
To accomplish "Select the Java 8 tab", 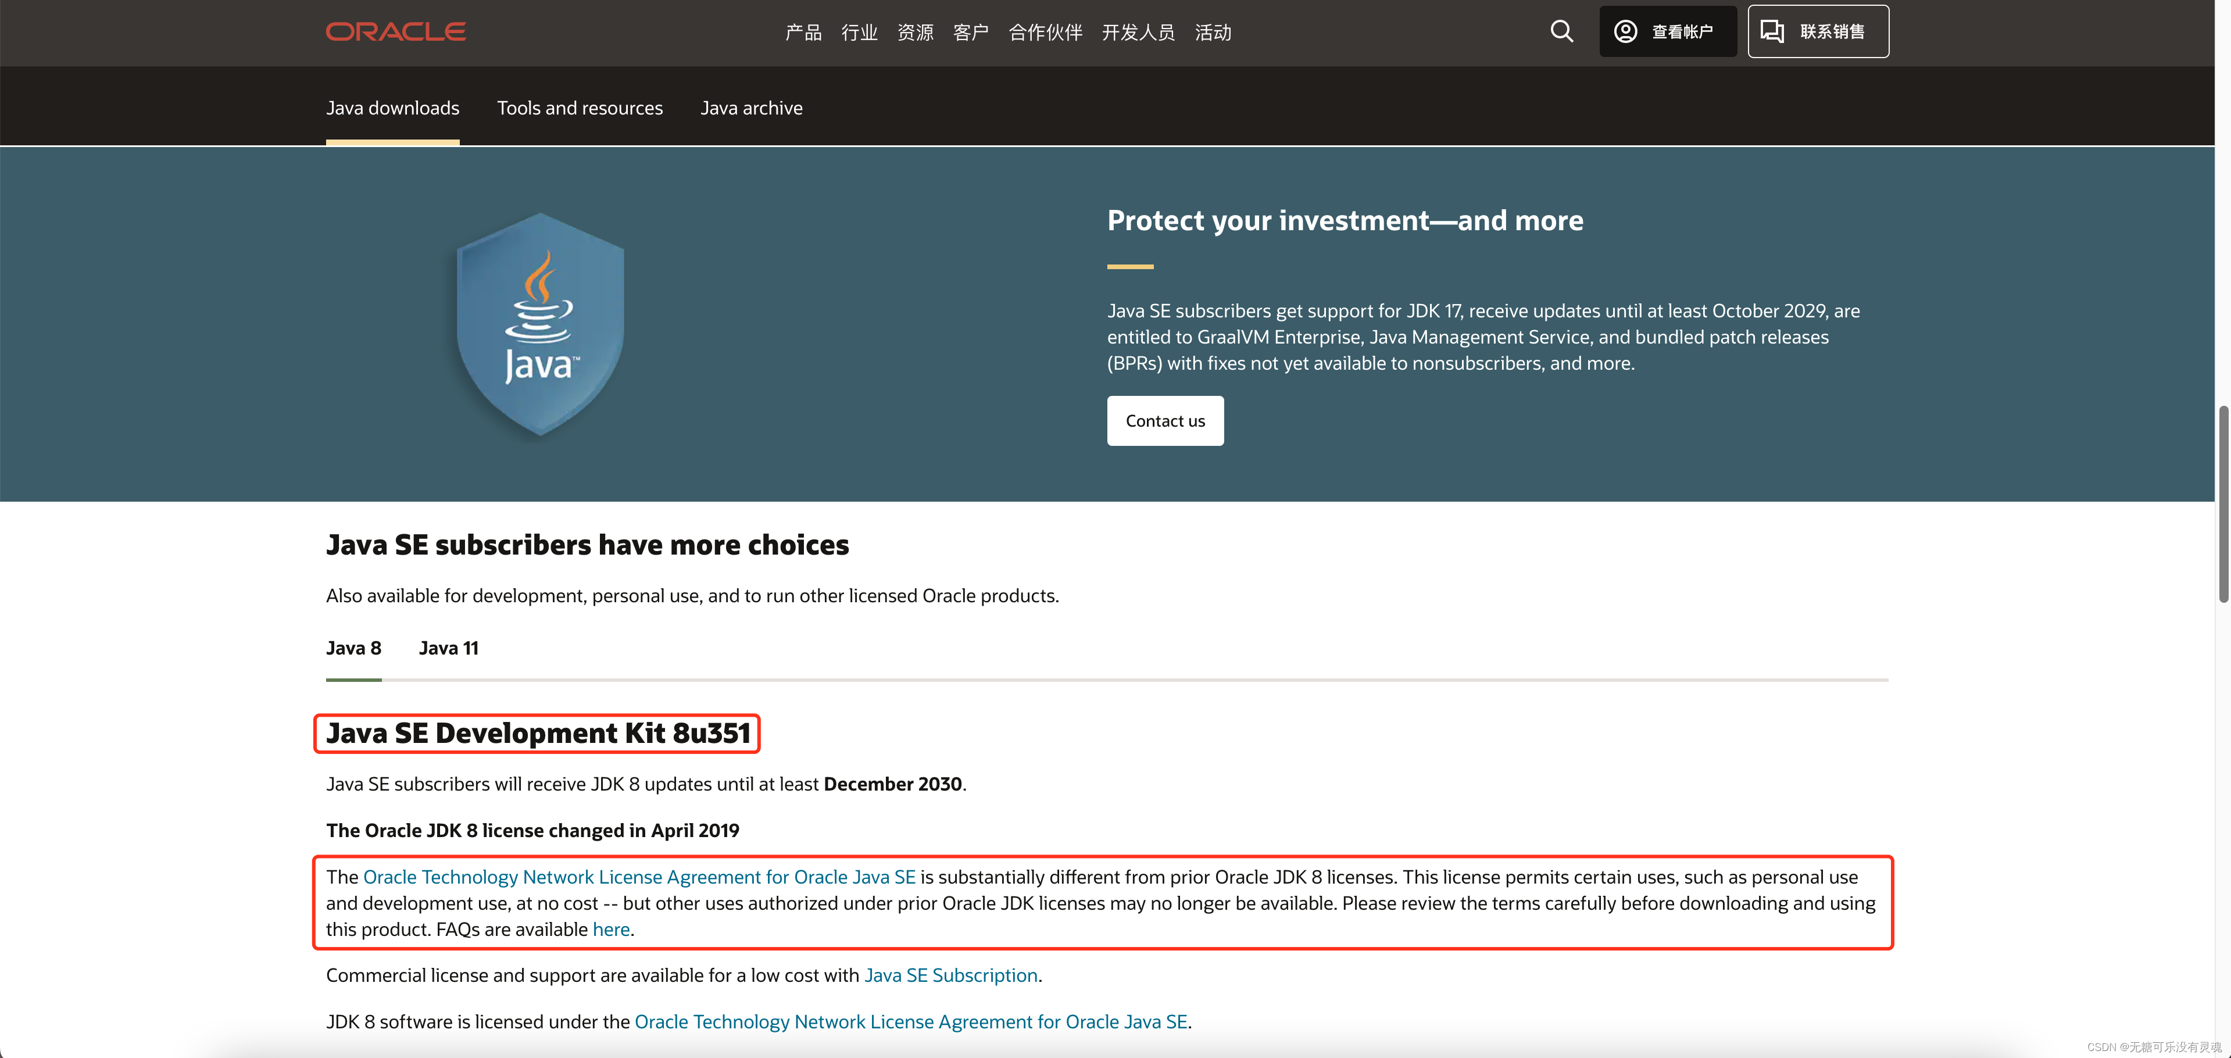I will 353,648.
